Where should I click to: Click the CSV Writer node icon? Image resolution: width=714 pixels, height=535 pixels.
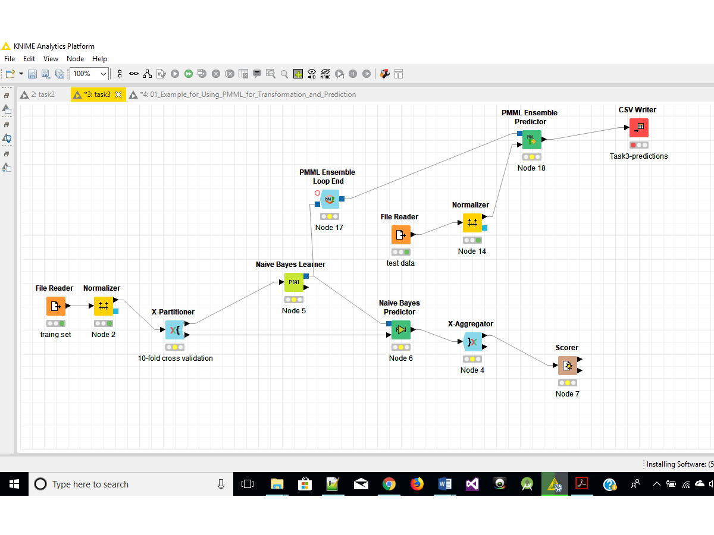pyautogui.click(x=639, y=128)
